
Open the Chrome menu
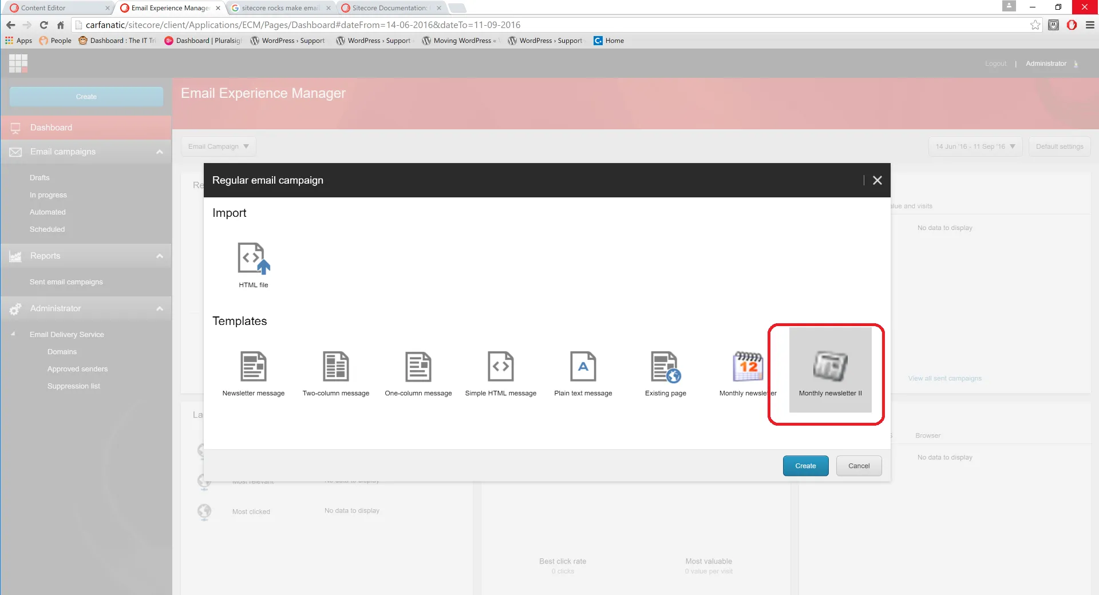click(x=1090, y=25)
